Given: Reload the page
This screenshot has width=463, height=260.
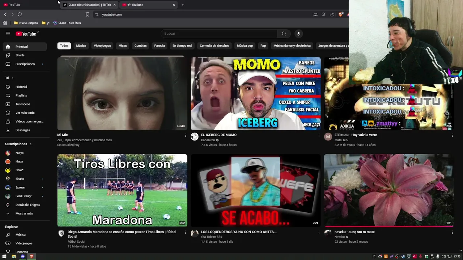Looking at the screenshot, I should (x=20, y=14).
